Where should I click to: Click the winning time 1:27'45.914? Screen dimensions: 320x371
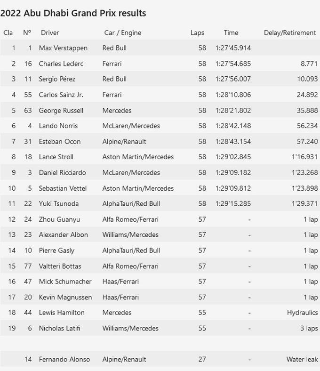pyautogui.click(x=233, y=48)
